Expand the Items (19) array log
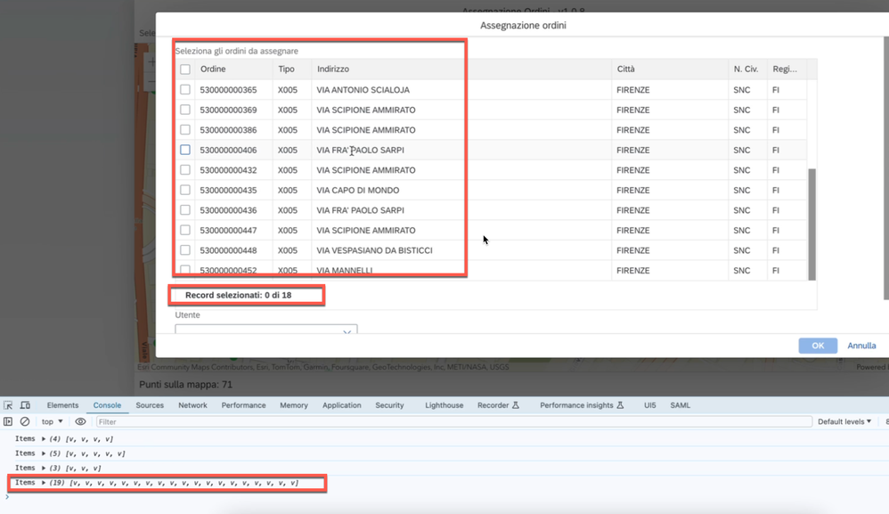Screen dimensions: 889x514 point(43,483)
